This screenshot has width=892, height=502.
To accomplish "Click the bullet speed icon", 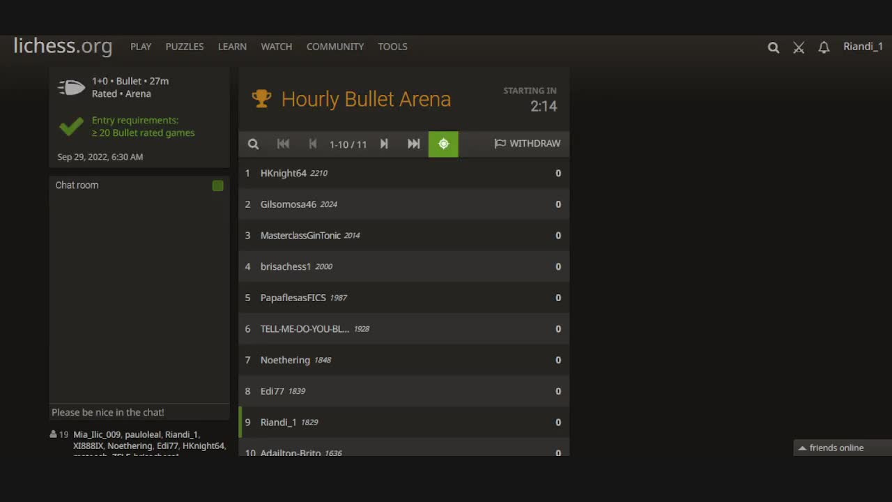I will pos(71,88).
